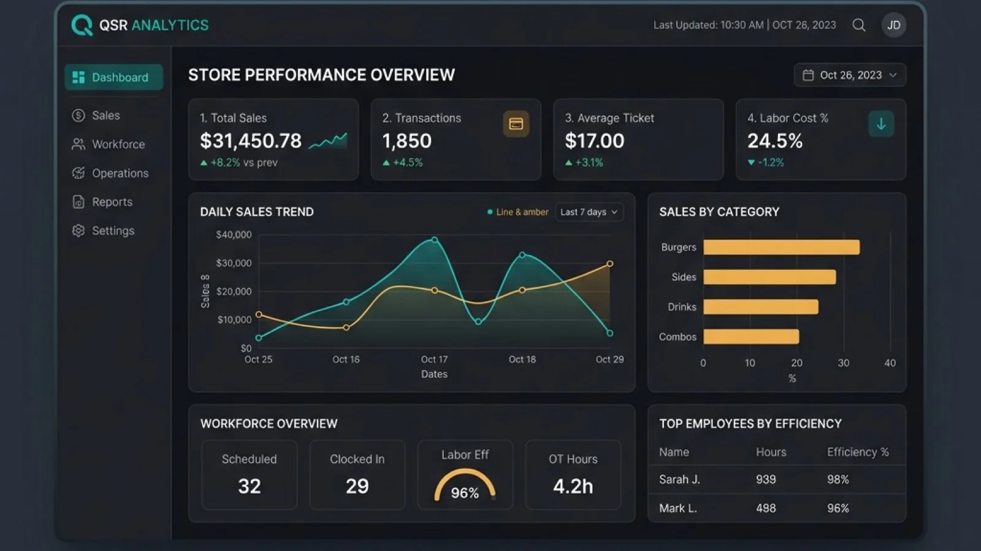Select the Mark L. employee row
This screenshot has height=551, width=981.
tap(777, 508)
